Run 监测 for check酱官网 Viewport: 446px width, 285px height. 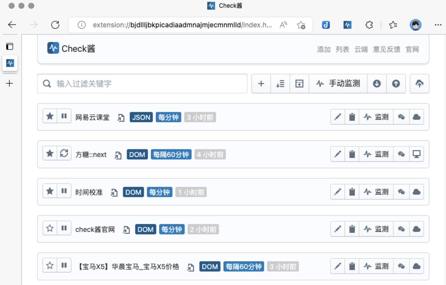coord(376,229)
